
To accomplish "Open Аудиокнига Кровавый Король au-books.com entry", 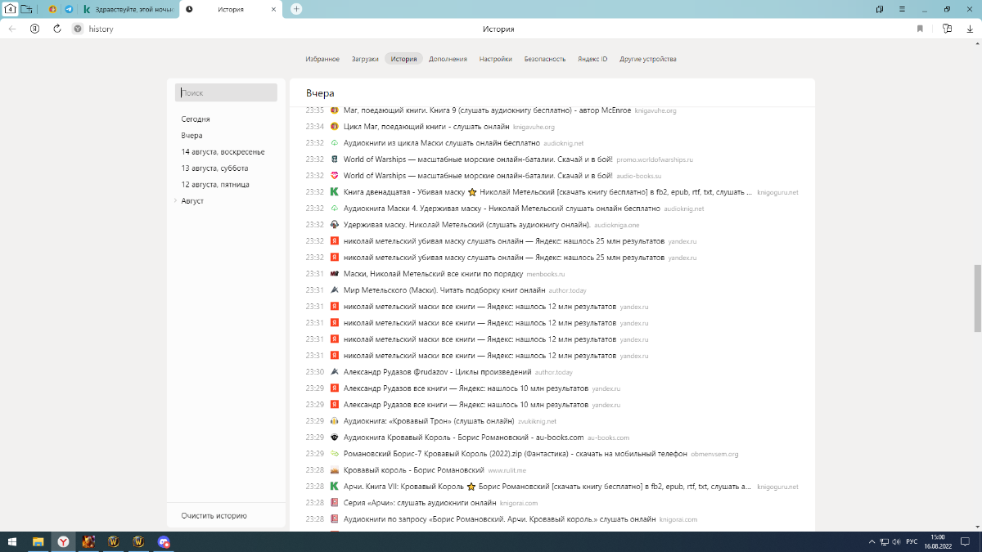I will pyautogui.click(x=464, y=438).
